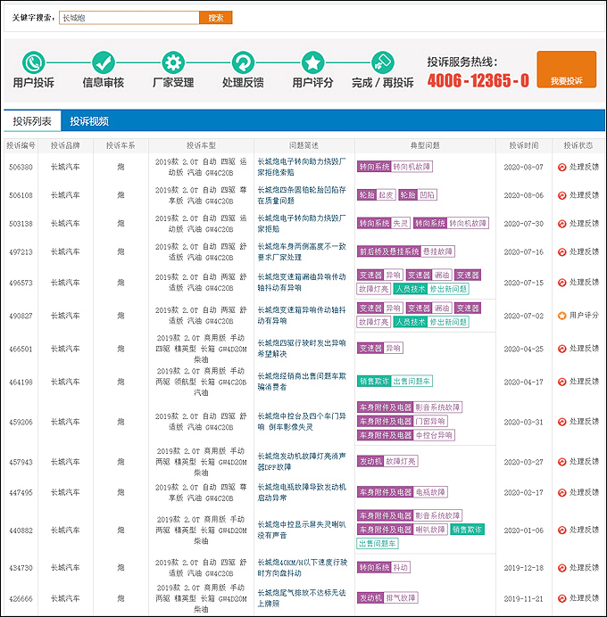Screen dimensions: 607x617
Task: Open complaint 长城炮中控显示屏失灵喇叭没有声音
Action: 302,530
